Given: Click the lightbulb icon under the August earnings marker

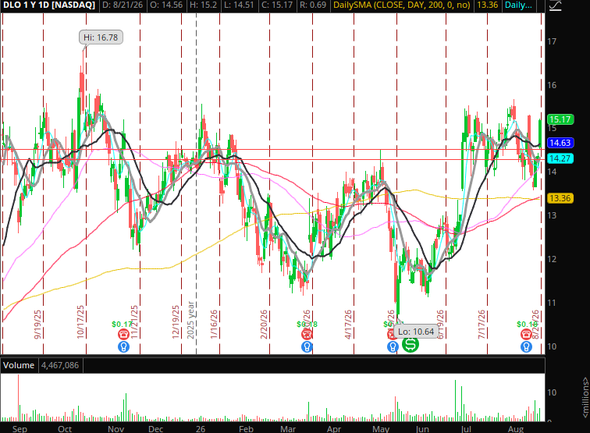Looking at the screenshot, I should click(526, 346).
